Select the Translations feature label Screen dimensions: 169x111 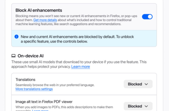[25, 80]
